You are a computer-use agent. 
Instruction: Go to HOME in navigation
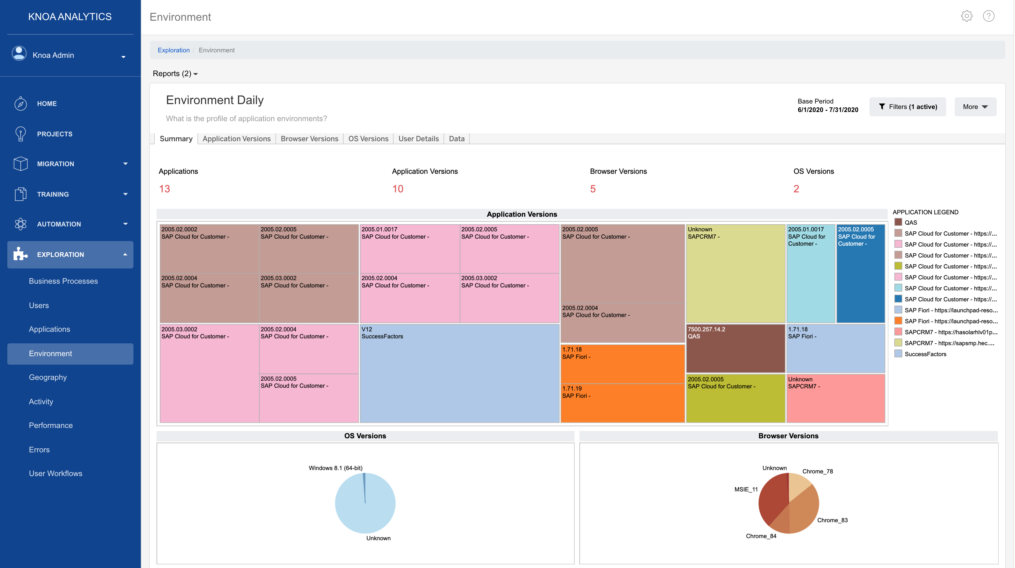click(x=47, y=103)
